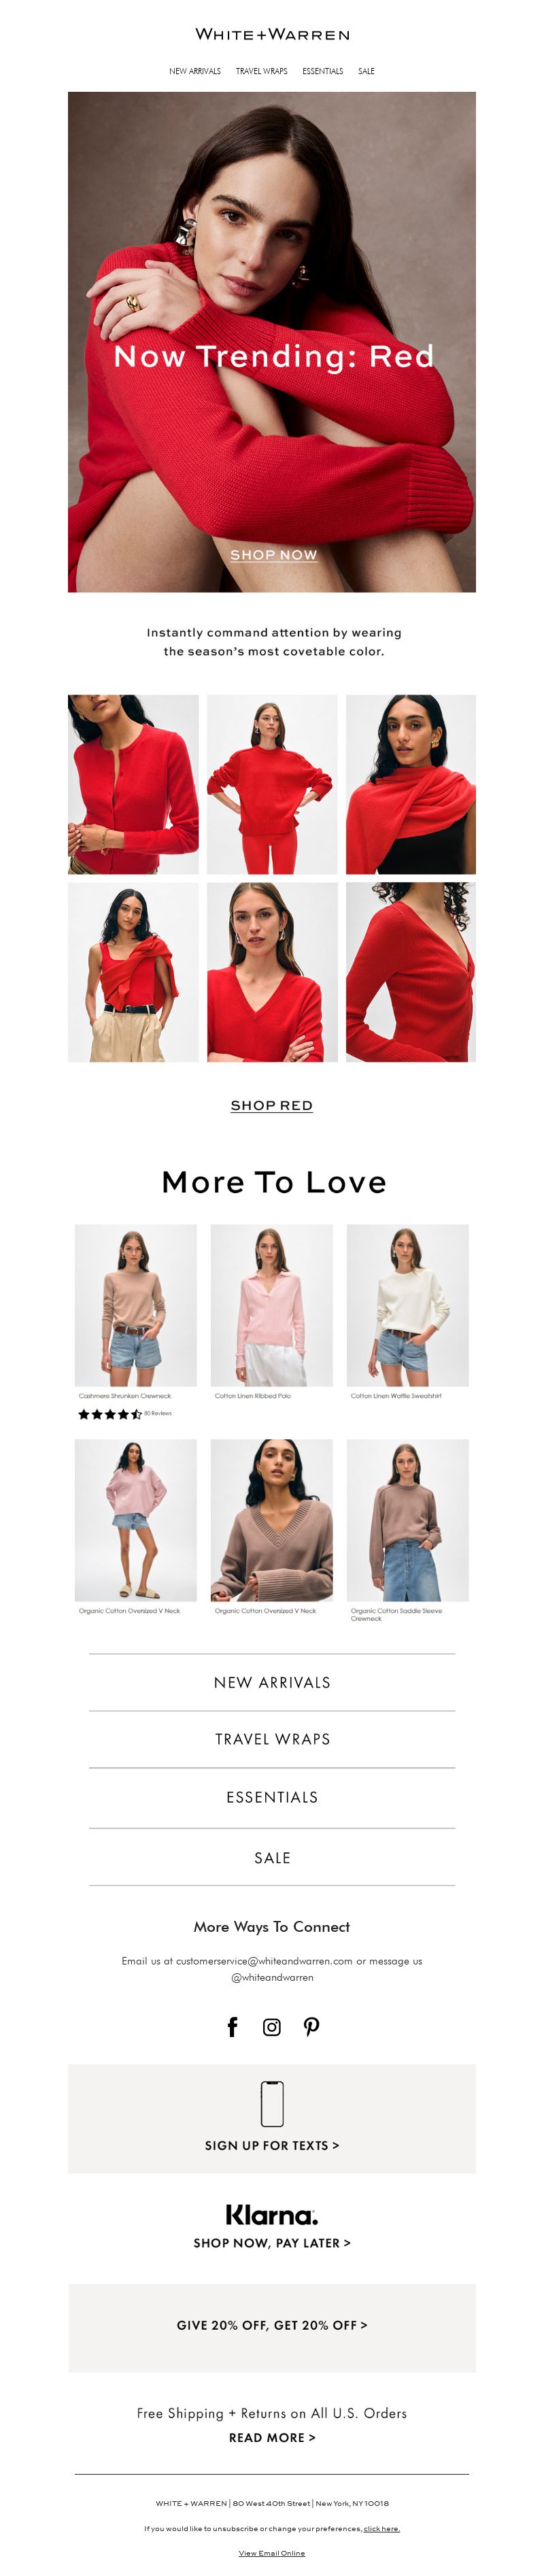Open Travel Wraps in the top navigation
544x2576 pixels.
pyautogui.click(x=261, y=71)
